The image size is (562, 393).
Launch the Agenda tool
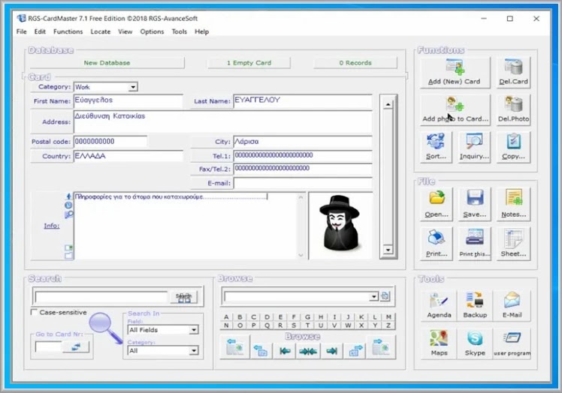[439, 305]
